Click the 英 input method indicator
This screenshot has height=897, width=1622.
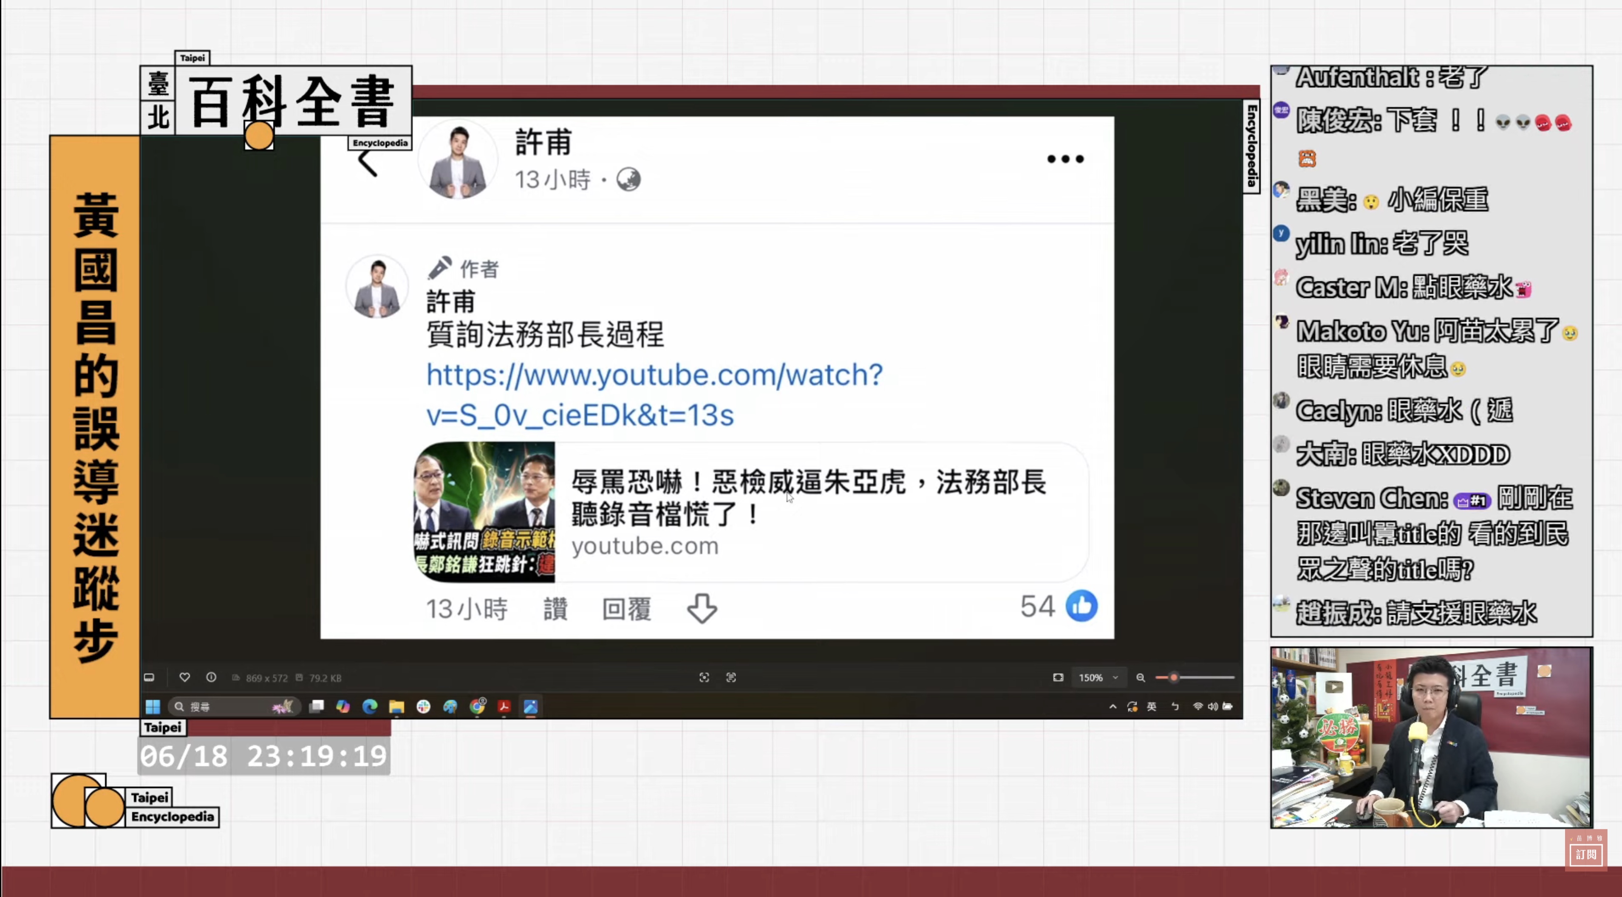click(1152, 706)
